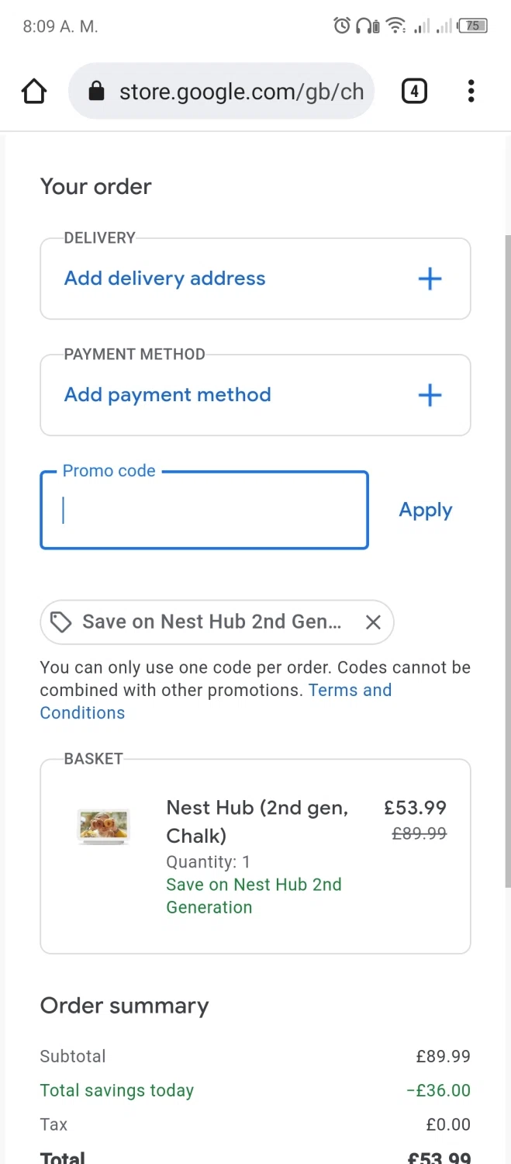Focus the Promo code input field
This screenshot has height=1164, width=511.
pos(204,511)
